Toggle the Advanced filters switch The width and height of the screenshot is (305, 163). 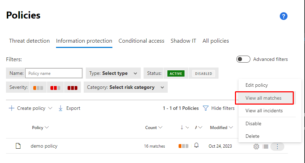(243, 59)
